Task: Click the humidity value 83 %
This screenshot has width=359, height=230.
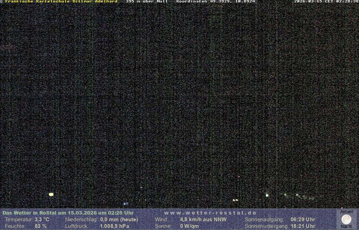Action: (41, 226)
